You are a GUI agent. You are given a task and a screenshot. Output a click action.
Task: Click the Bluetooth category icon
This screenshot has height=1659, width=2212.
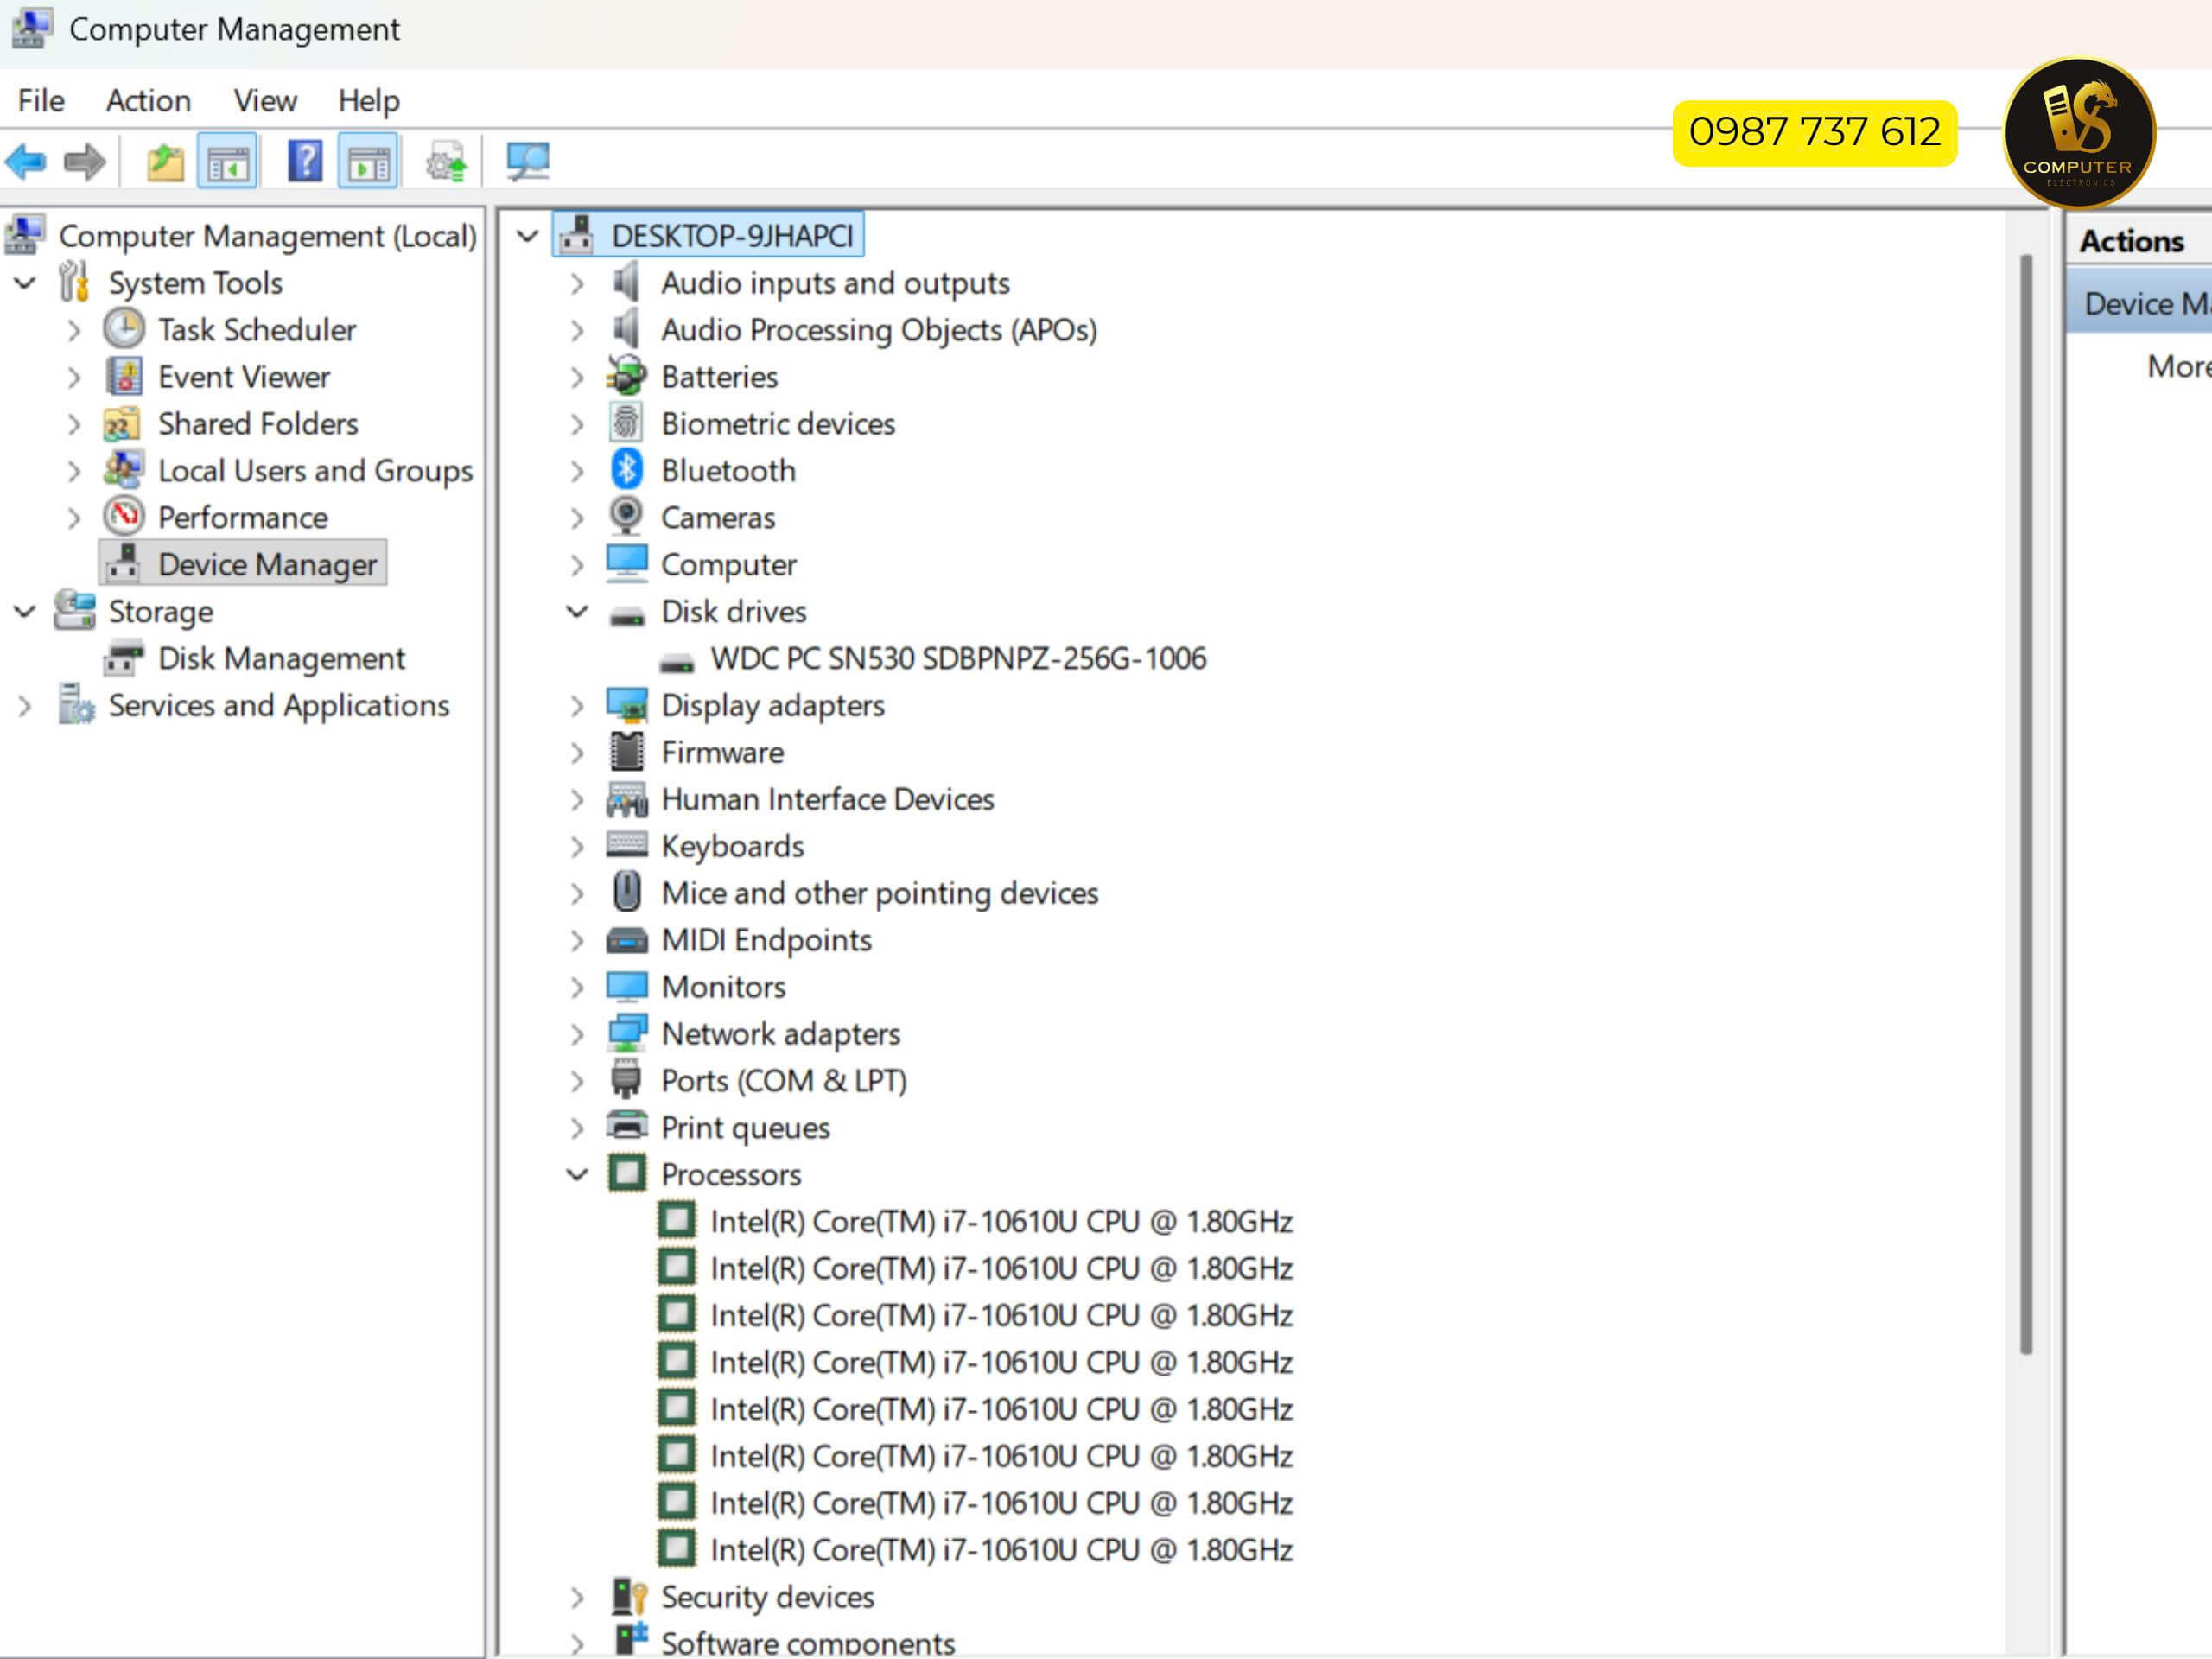click(x=627, y=469)
